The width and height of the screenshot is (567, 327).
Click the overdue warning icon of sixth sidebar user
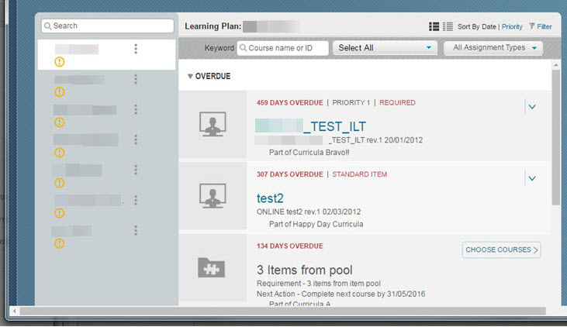(59, 213)
